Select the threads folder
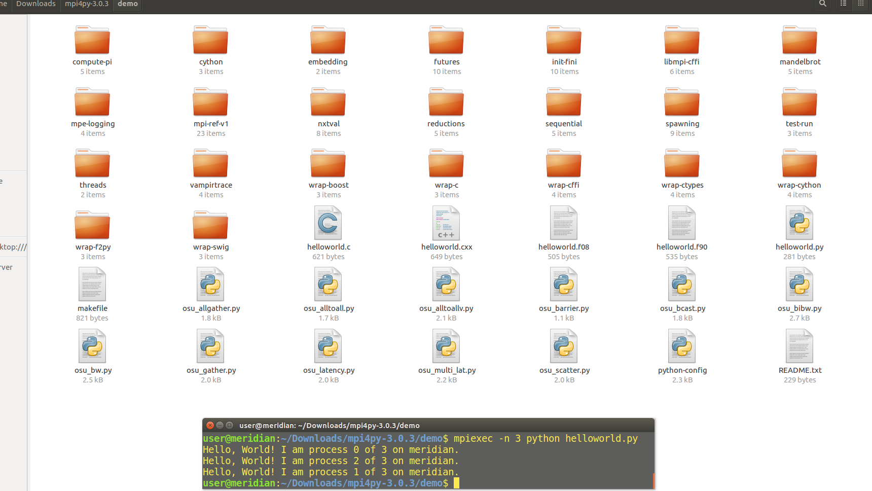Image resolution: width=872 pixels, height=491 pixels. coord(92,163)
